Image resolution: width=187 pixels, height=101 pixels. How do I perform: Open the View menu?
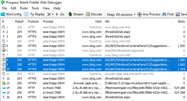[x=46, y=8]
